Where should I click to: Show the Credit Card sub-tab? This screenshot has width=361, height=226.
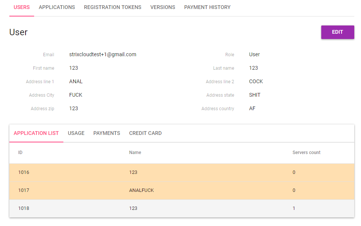tap(145, 133)
